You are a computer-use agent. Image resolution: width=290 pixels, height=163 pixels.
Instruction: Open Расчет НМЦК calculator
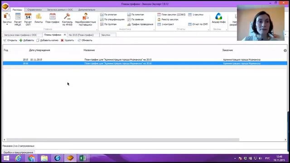18,19
